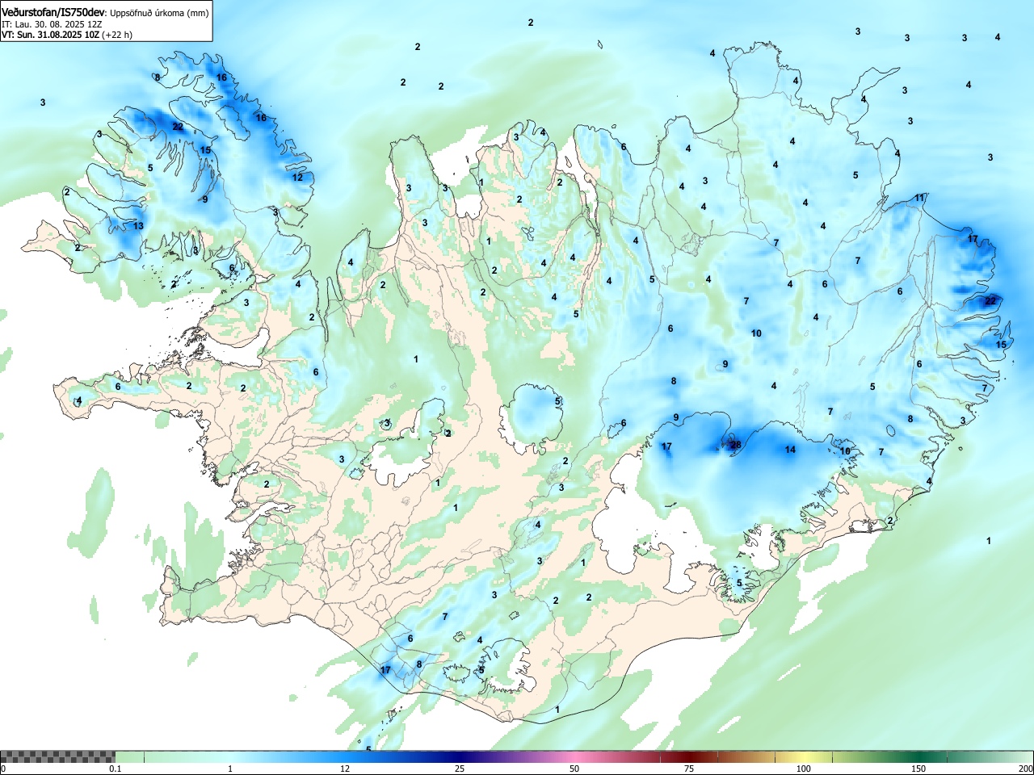Click the "28" precipitation value on the map
This screenshot has height=775, width=1034.
(735, 445)
